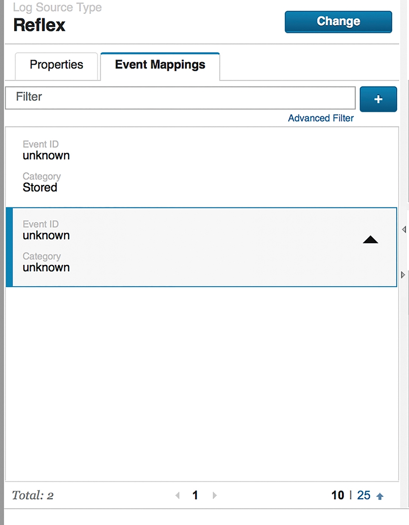
Task: Click the Reflex log source type heading
Action: click(x=39, y=25)
